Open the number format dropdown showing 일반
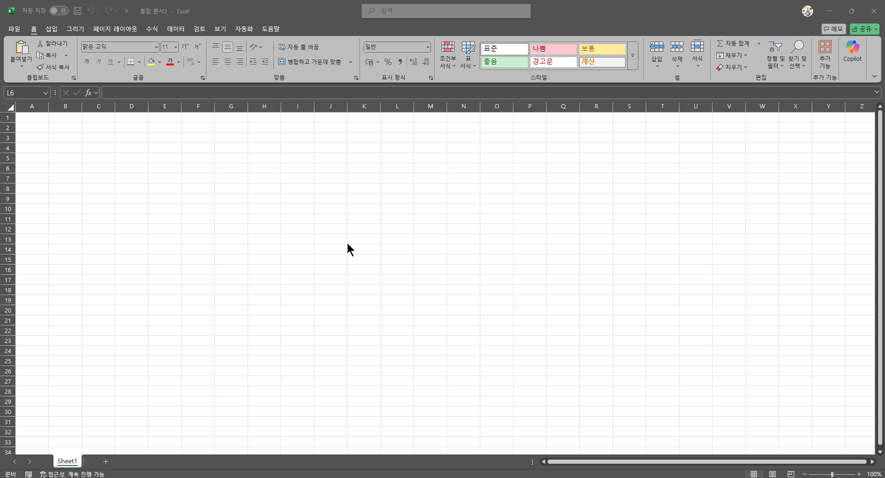Image resolution: width=885 pixels, height=478 pixels. [428, 47]
